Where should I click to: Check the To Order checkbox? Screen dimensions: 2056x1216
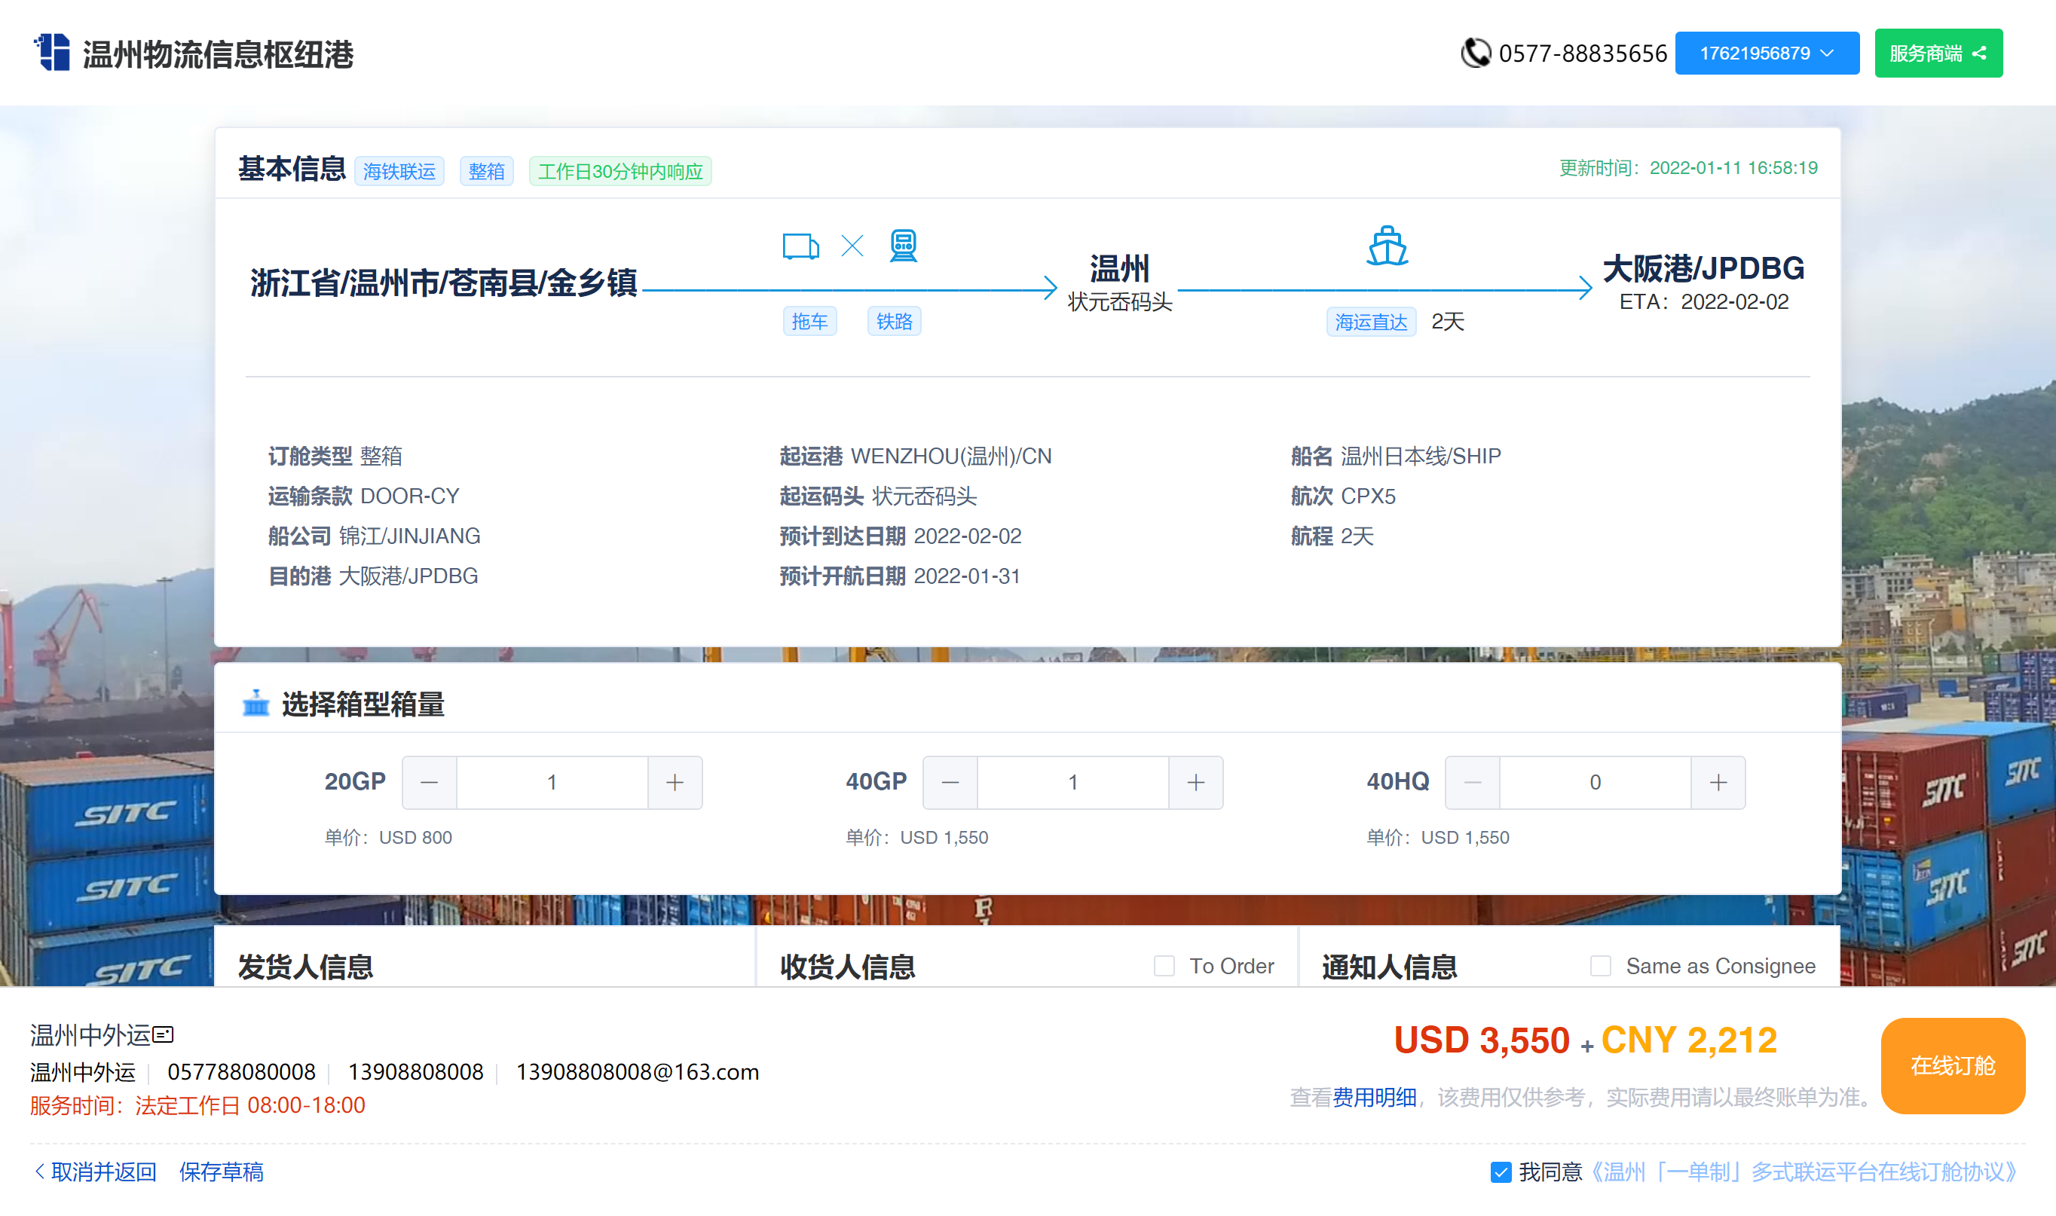1164,966
